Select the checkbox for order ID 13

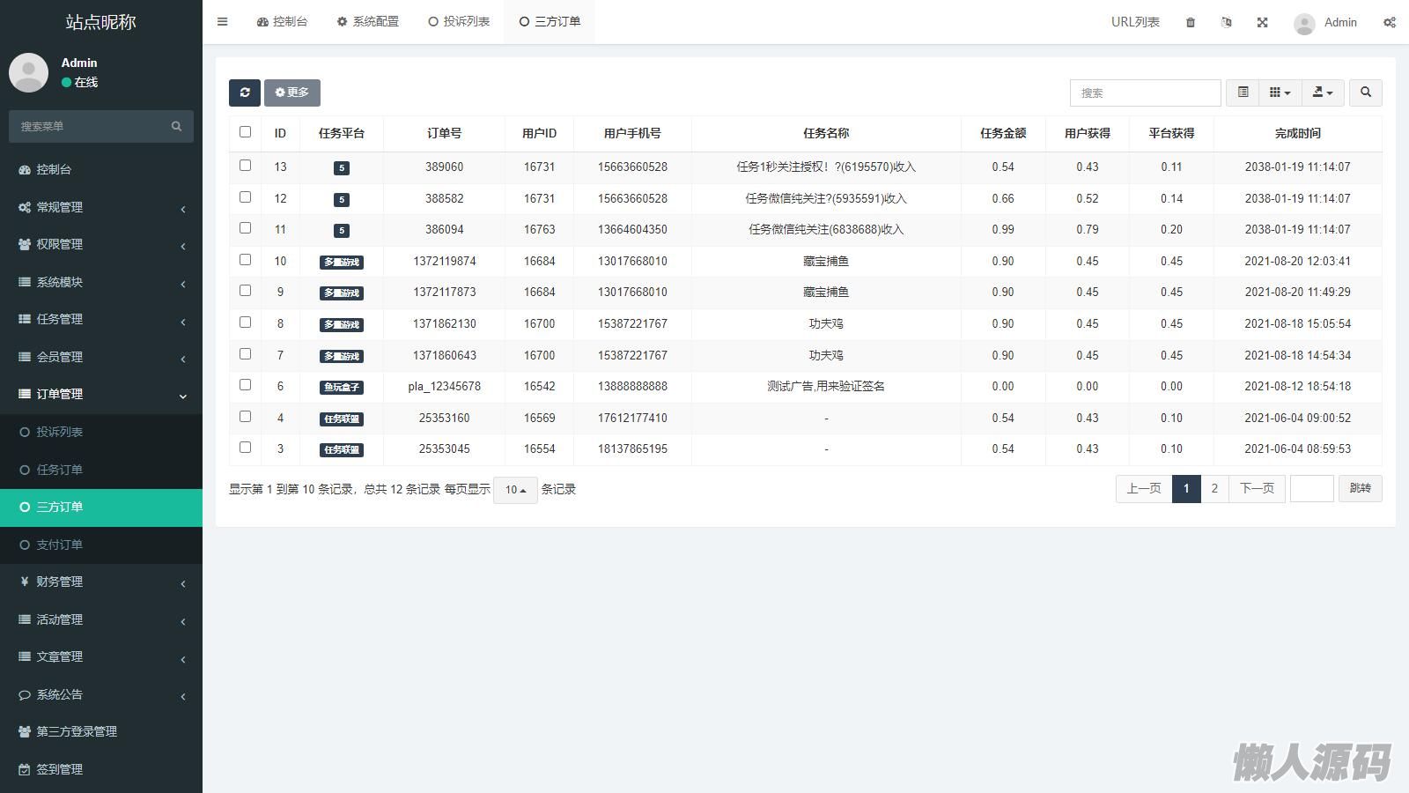click(245, 166)
